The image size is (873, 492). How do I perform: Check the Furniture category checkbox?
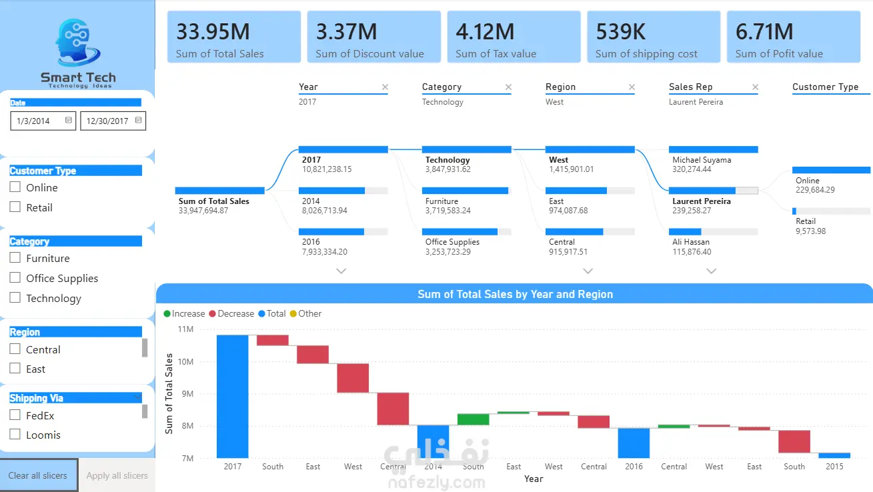point(15,258)
